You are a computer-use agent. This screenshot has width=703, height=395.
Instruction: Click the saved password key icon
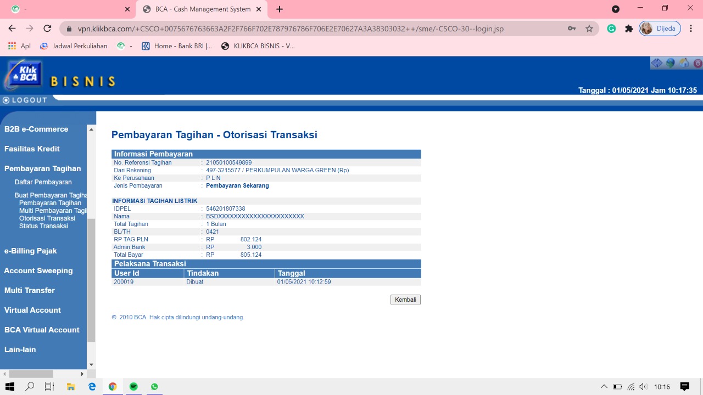pos(572,29)
